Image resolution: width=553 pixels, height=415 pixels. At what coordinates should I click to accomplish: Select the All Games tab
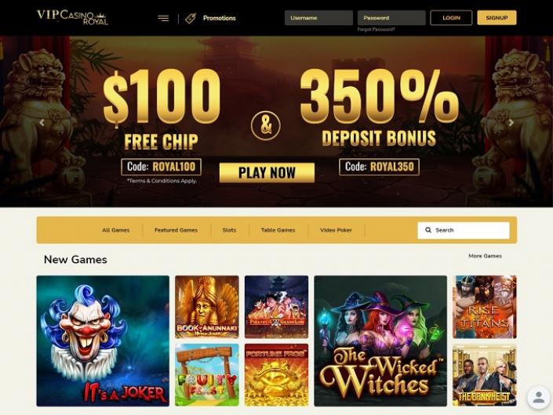tap(115, 230)
